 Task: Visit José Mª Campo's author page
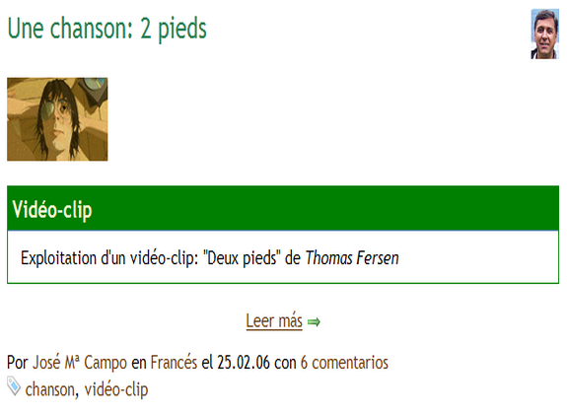[80, 363]
